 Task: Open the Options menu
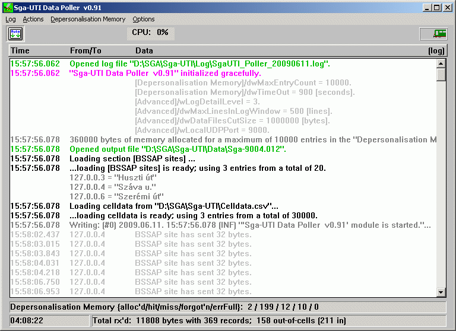144,19
